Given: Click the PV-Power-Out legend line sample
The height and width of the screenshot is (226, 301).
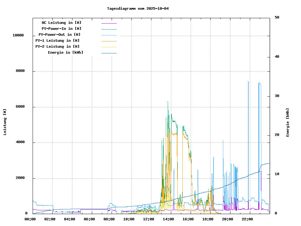Looking at the screenshot, I should (109, 35).
